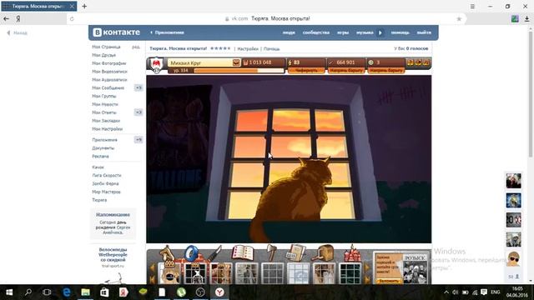
Task: Click игры link in VK header
Action: 343,32
